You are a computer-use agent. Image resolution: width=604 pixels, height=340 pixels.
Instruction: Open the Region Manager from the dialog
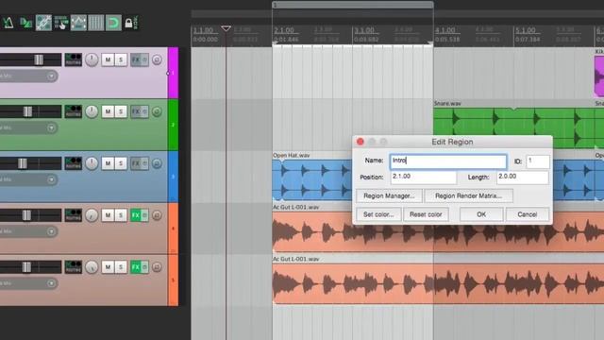389,195
